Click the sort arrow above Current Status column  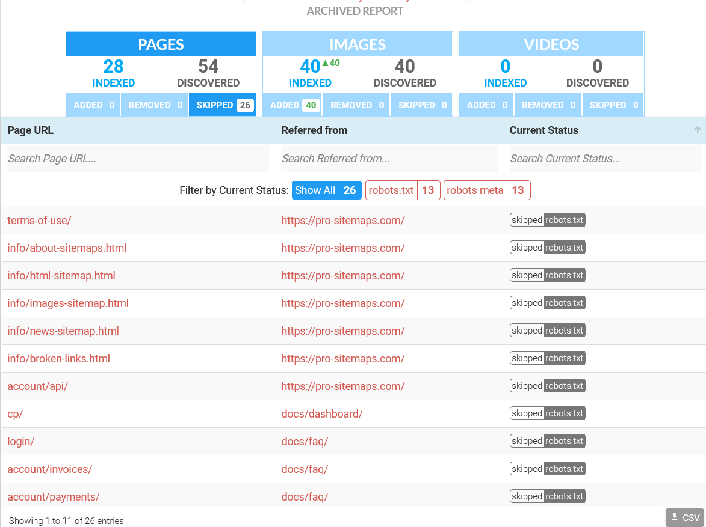[696, 130]
